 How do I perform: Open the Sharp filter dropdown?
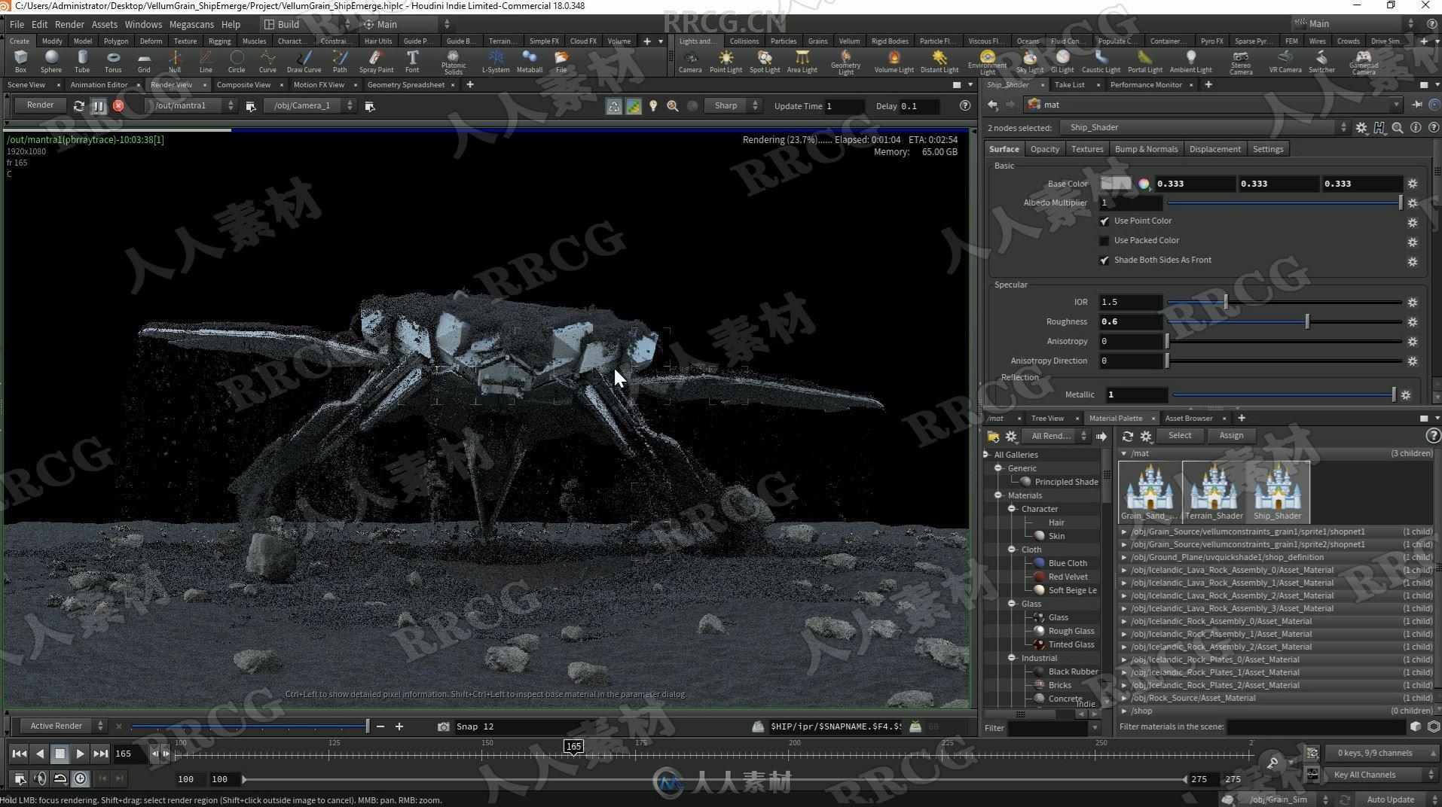point(732,106)
